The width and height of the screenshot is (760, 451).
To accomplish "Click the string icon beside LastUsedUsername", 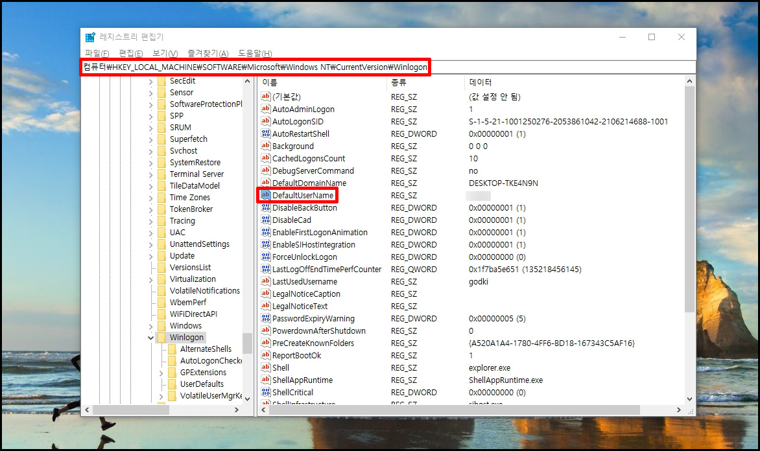I will tap(266, 281).
